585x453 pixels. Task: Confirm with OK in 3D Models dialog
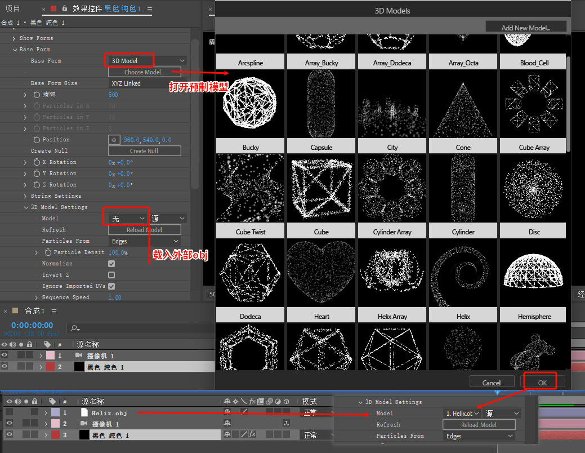click(x=542, y=383)
